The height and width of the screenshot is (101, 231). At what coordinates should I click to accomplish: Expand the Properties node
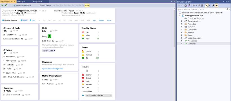(181, 24)
